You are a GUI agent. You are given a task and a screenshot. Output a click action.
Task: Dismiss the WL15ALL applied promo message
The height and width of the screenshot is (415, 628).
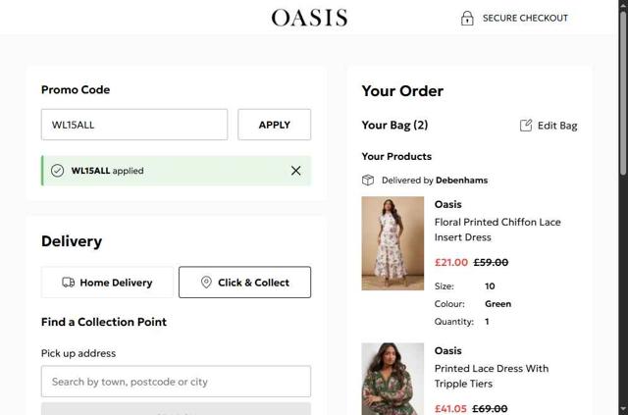[295, 171]
